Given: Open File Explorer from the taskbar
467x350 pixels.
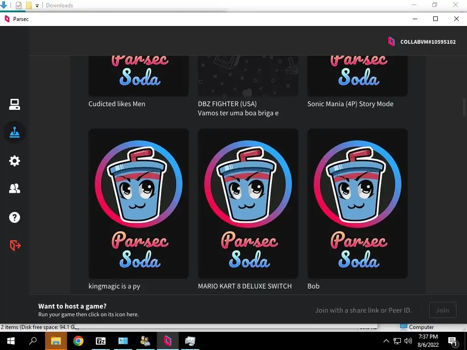Looking at the screenshot, I should [x=56, y=341].
